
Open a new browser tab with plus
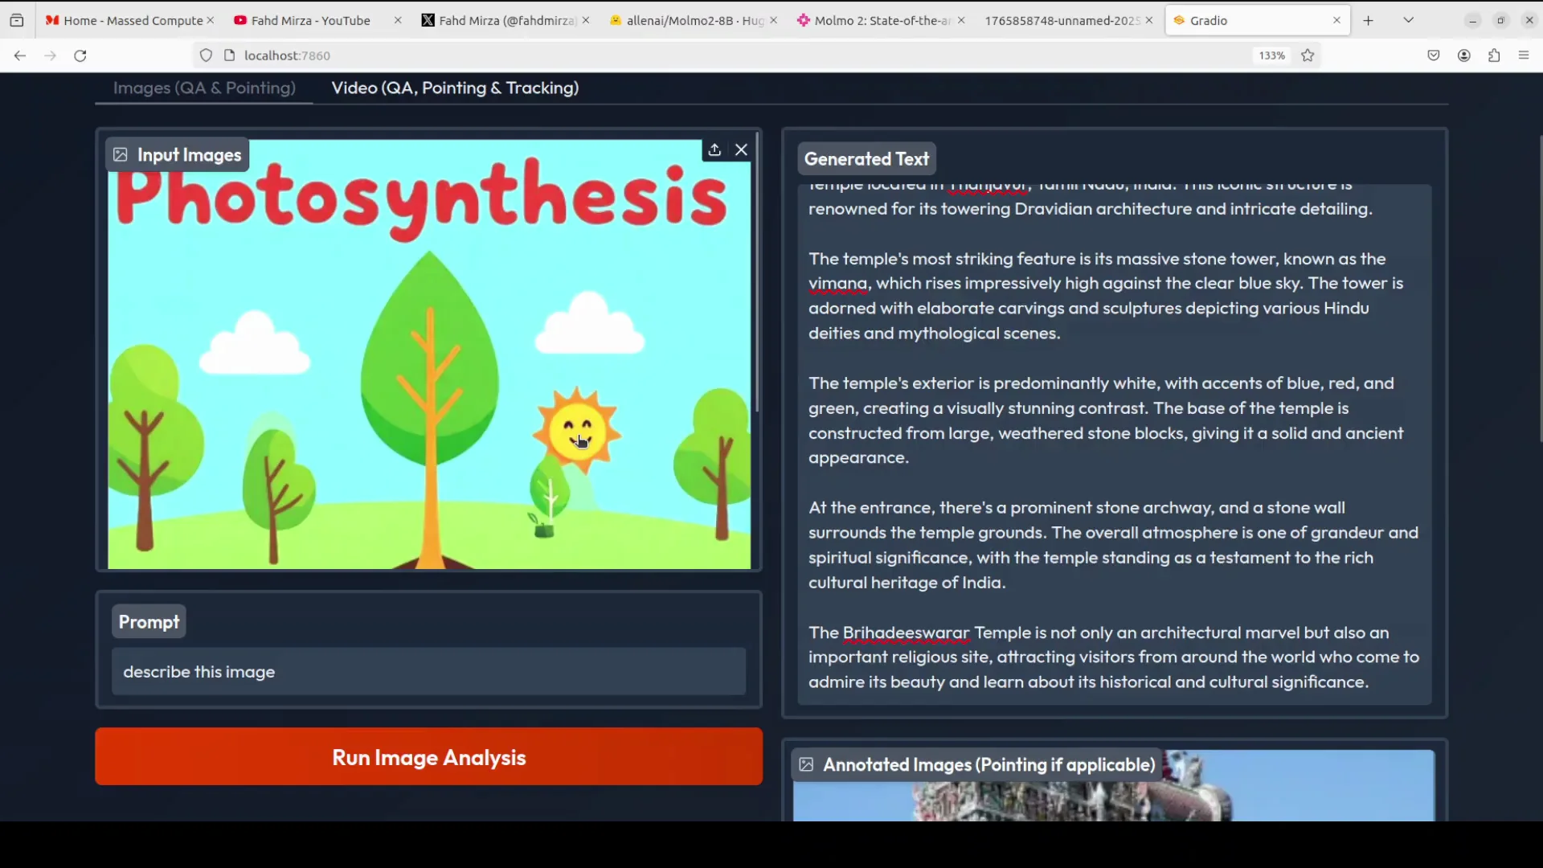pos(1369,20)
